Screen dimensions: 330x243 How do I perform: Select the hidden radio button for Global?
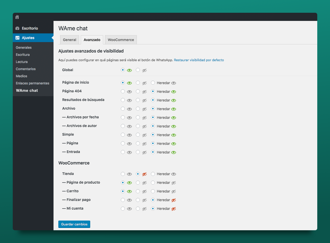[x=138, y=70]
